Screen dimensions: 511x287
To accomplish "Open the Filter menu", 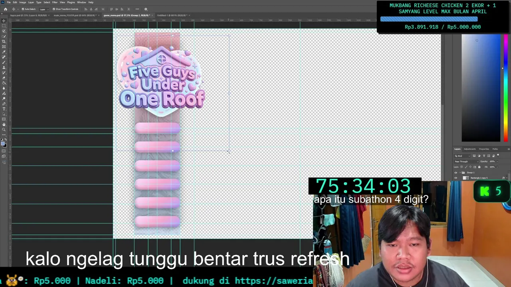I will pyautogui.click(x=55, y=2).
